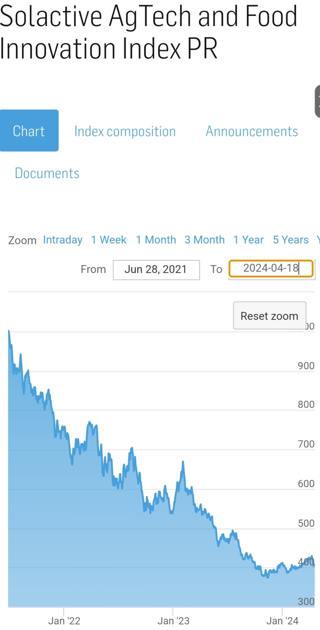Click the Jan '22 axis label

click(64, 621)
